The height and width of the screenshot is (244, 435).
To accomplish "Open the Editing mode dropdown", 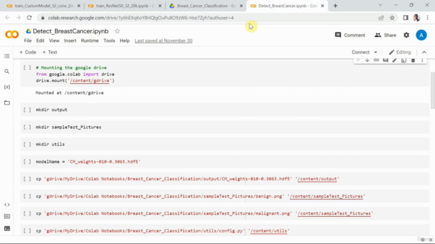I will pos(400,52).
